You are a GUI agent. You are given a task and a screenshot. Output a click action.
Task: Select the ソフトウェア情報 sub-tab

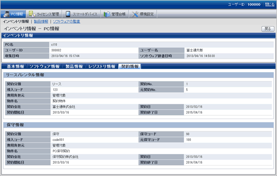pyautogui.click(x=45, y=66)
